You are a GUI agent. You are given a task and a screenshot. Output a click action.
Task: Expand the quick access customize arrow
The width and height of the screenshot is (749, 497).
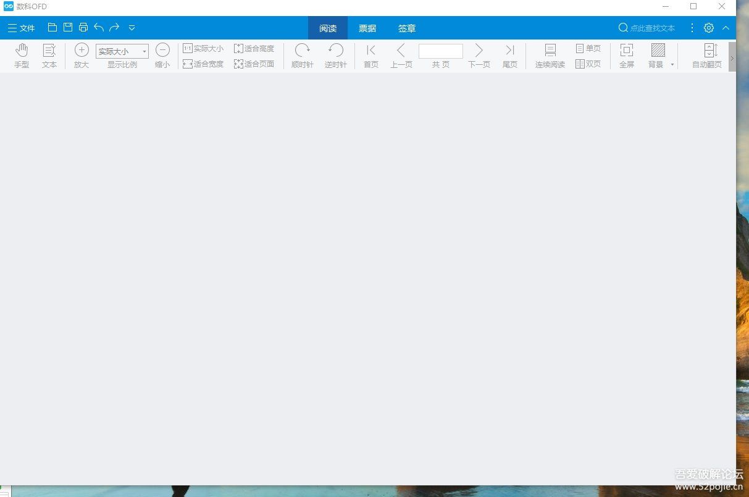[132, 28]
